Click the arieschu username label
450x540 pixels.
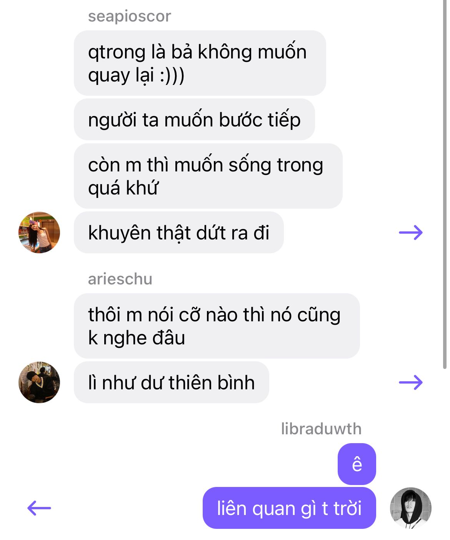tap(120, 279)
